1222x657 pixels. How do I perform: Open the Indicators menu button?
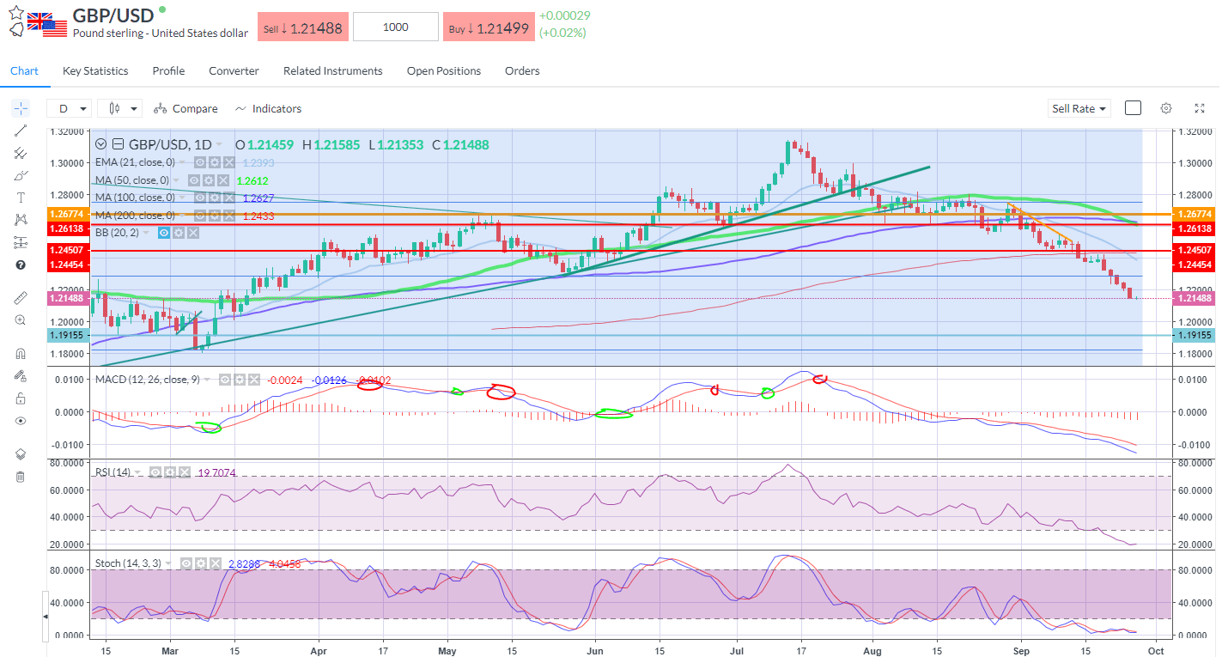268,108
